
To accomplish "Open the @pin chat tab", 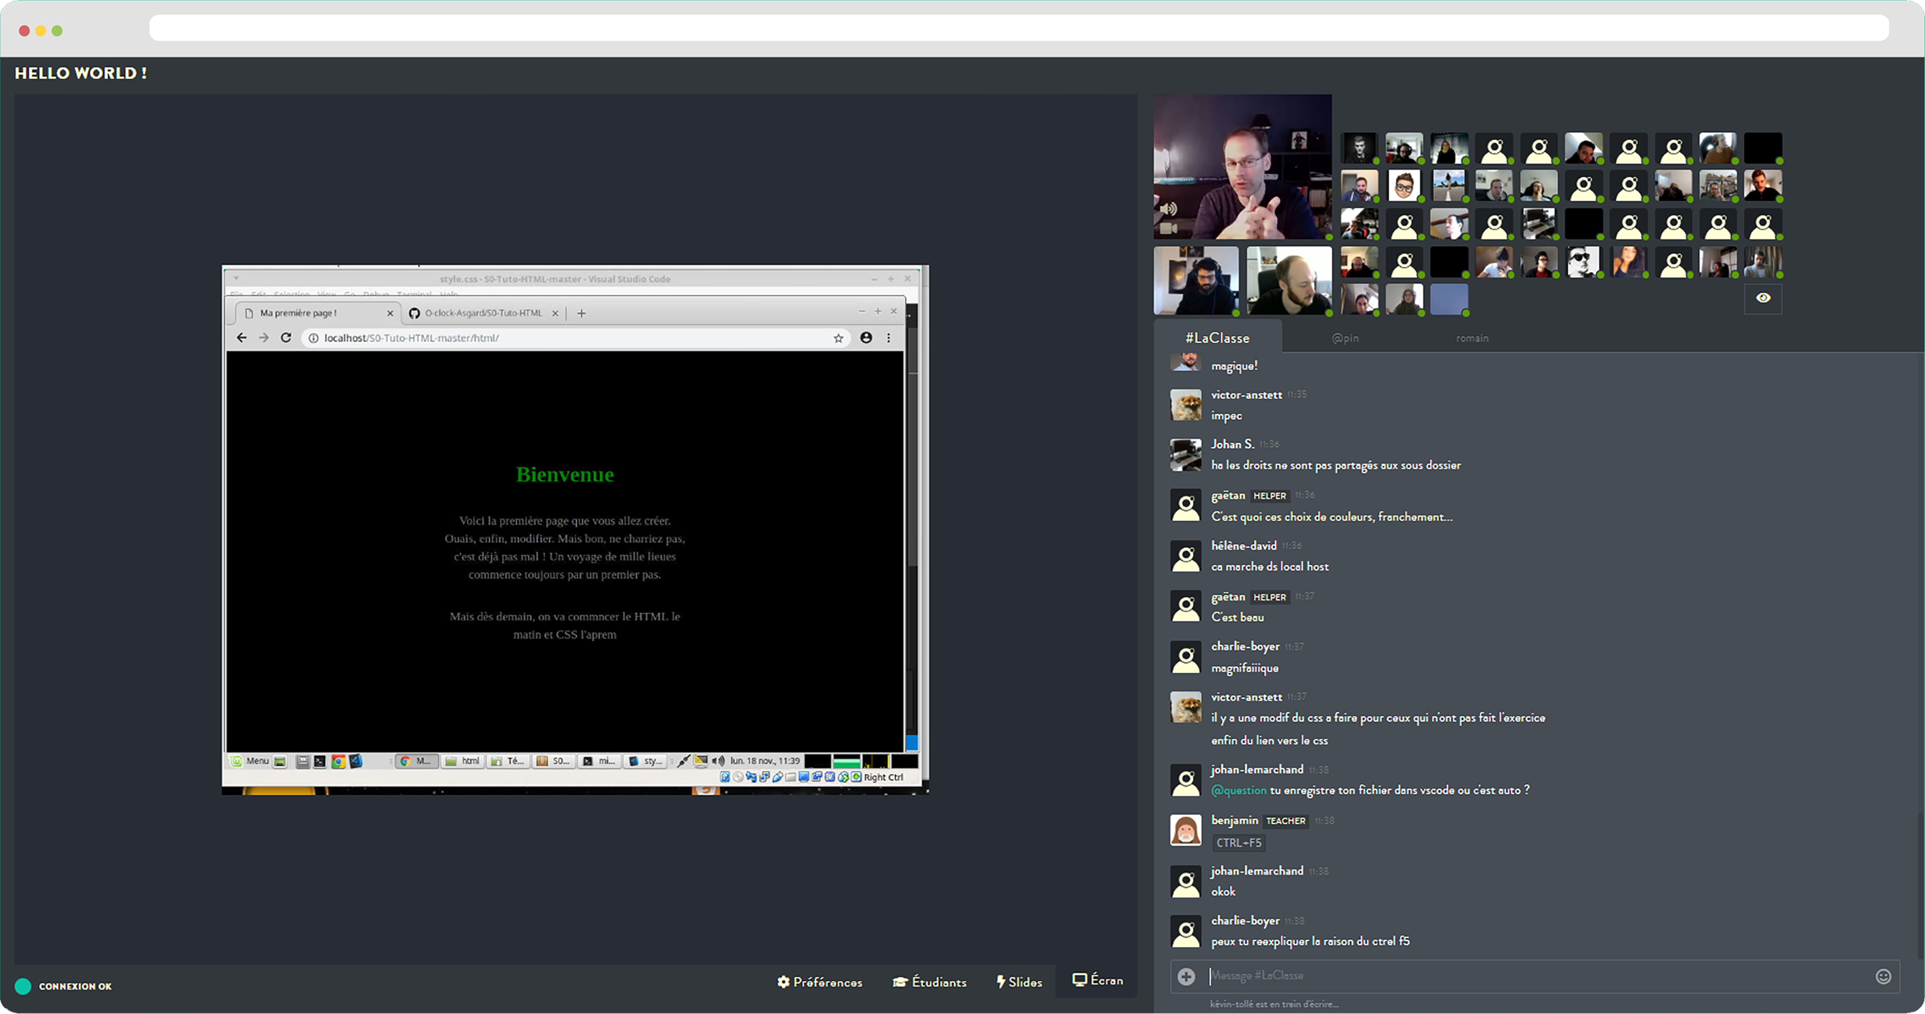I will click(x=1345, y=338).
